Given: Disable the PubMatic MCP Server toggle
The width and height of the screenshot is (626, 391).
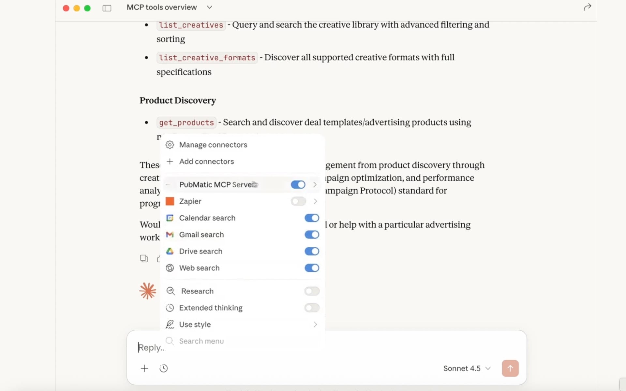Looking at the screenshot, I should tap(298, 184).
